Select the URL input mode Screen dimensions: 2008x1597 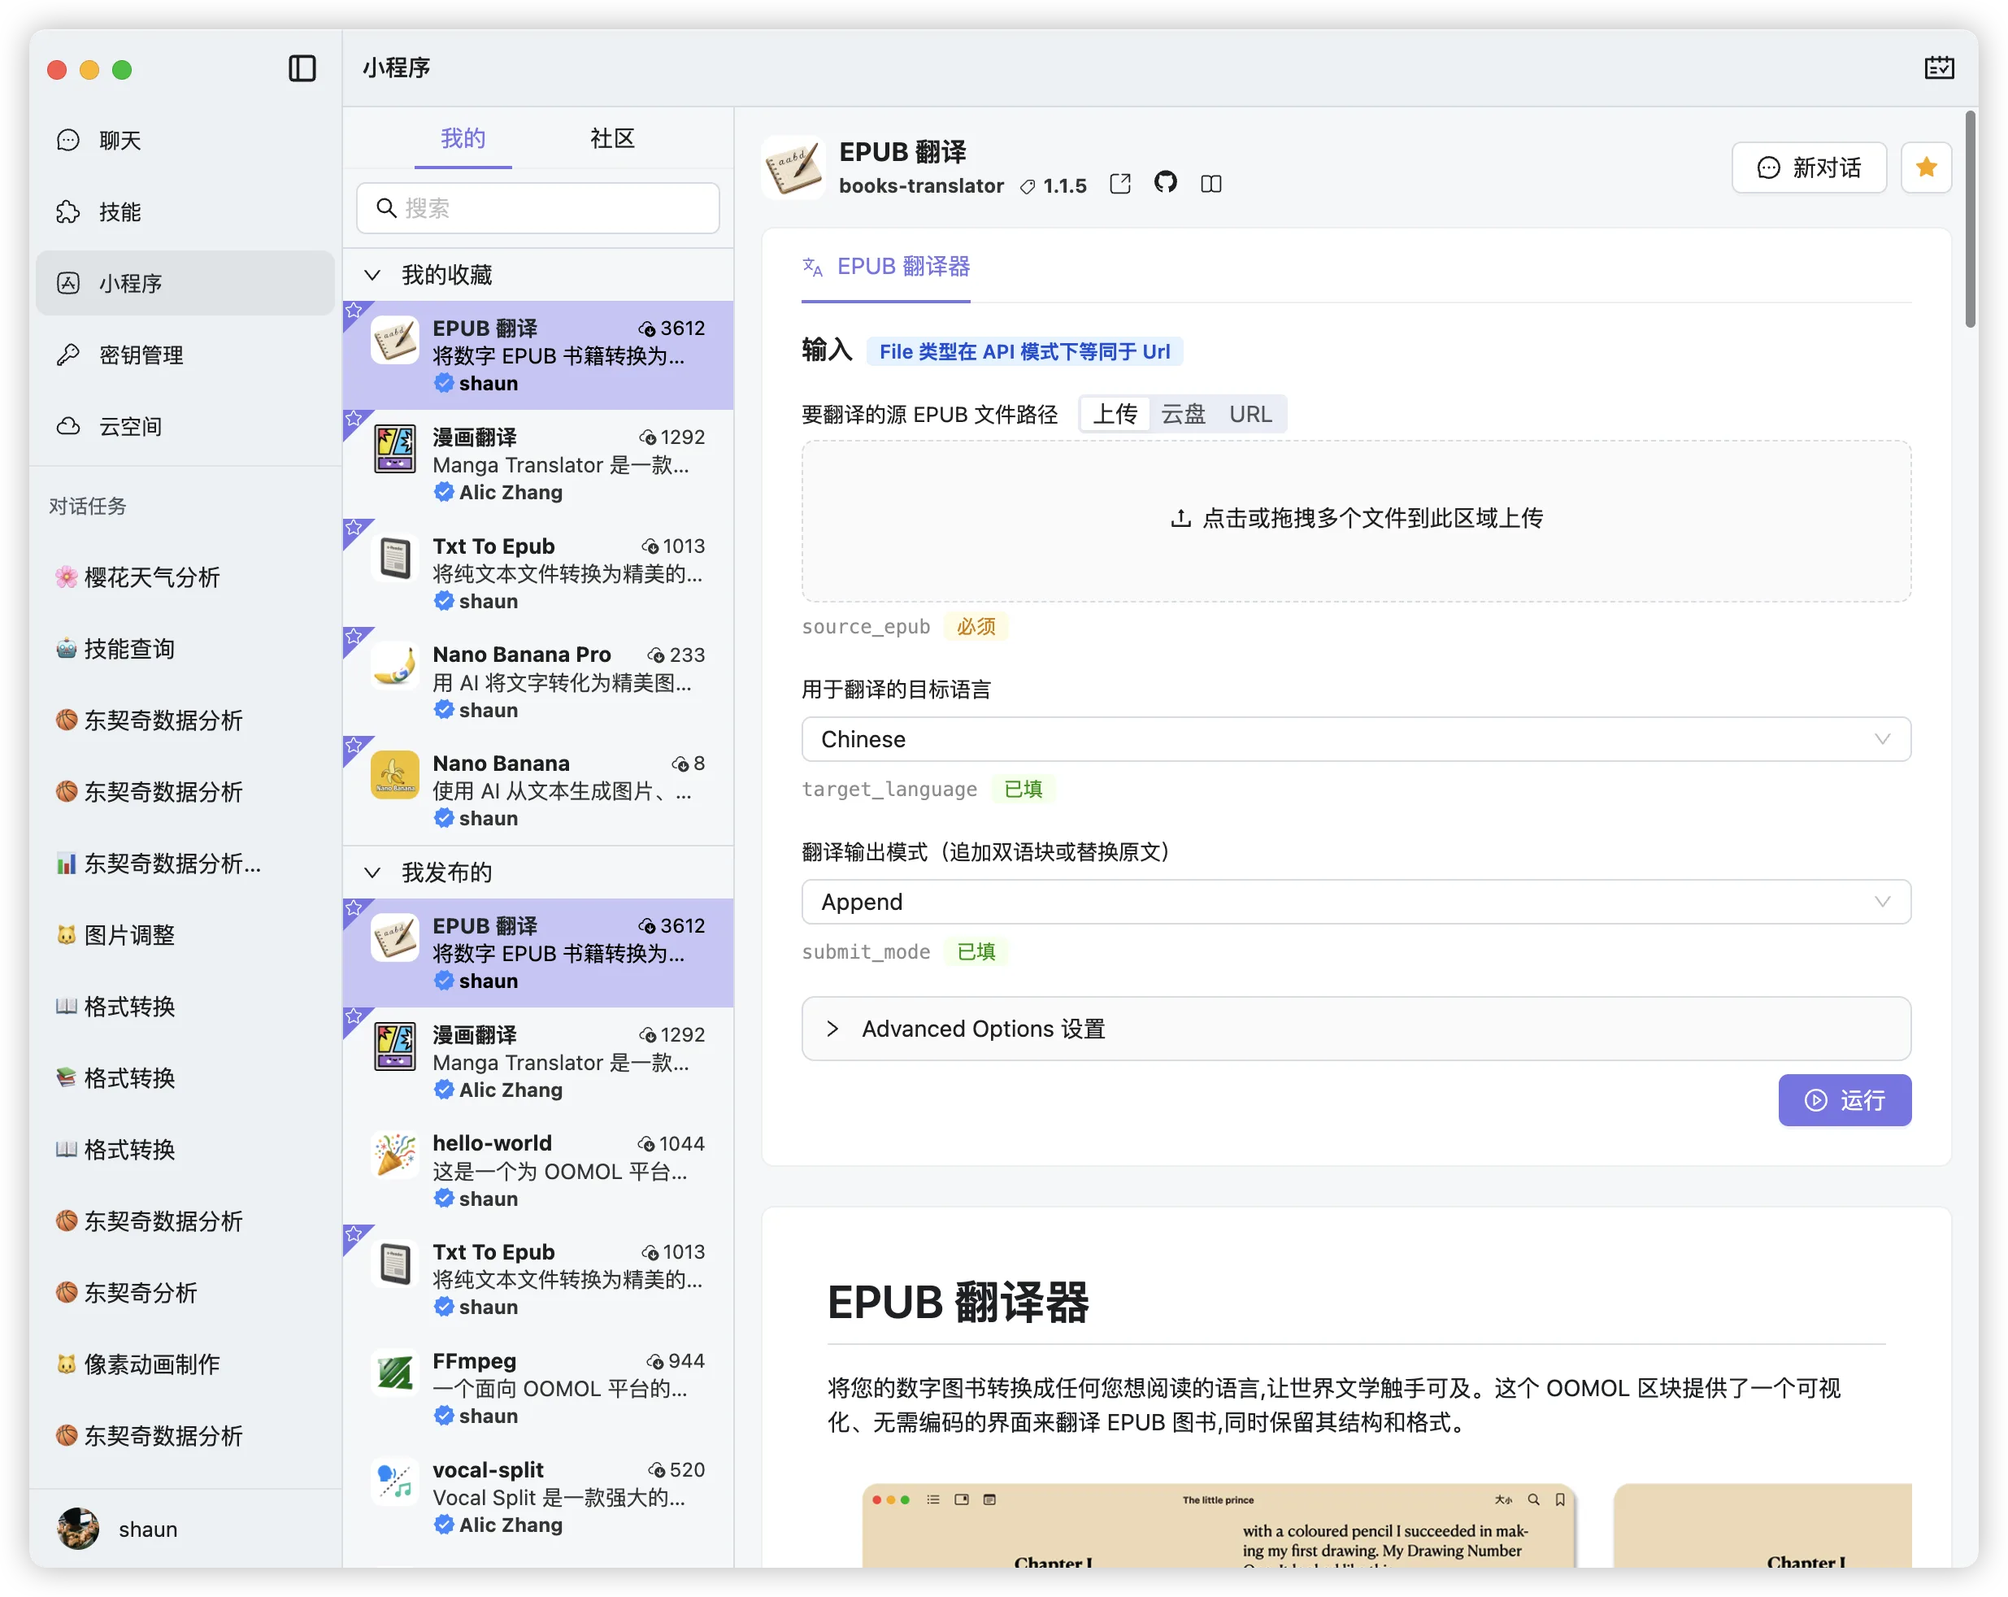point(1251,414)
